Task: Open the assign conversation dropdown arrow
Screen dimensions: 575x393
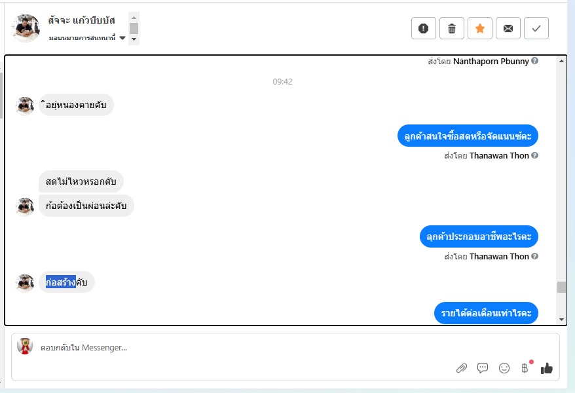Action: (x=122, y=38)
